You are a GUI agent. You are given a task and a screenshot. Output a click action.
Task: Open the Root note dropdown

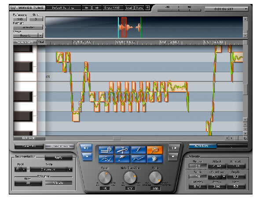tap(21, 169)
